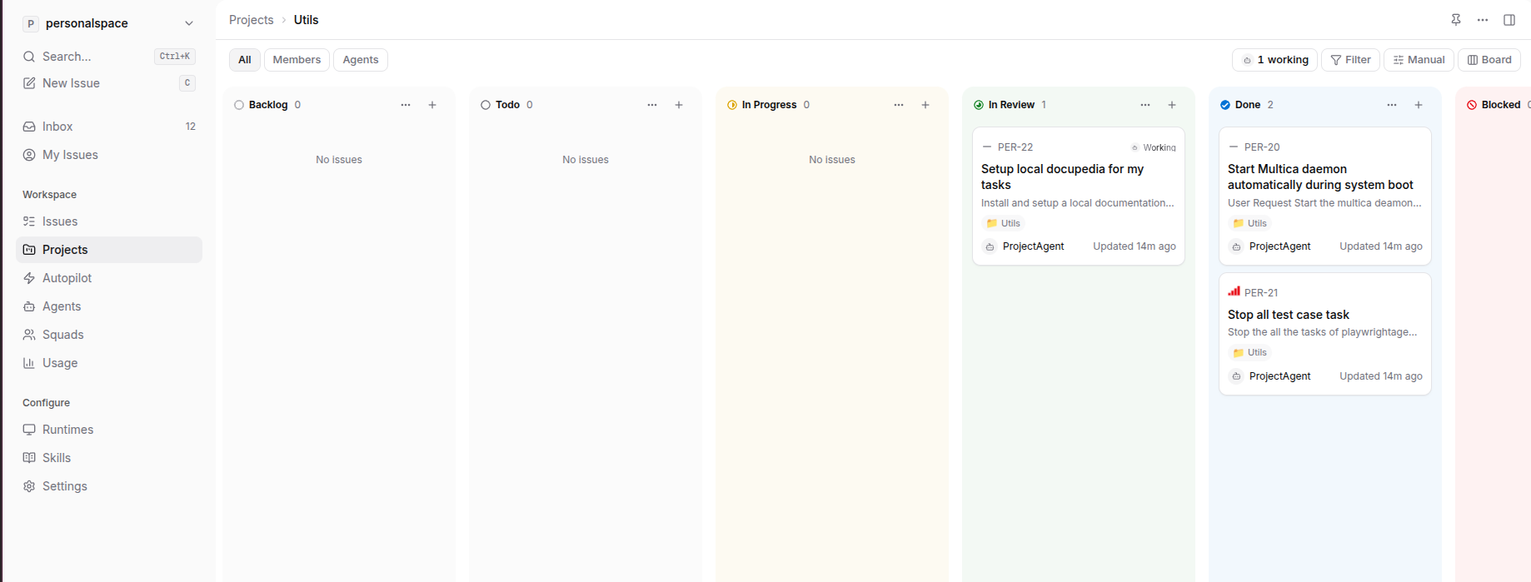Click the Ctrl+K shortcut hint
This screenshot has height=582, width=1531.
(x=175, y=57)
